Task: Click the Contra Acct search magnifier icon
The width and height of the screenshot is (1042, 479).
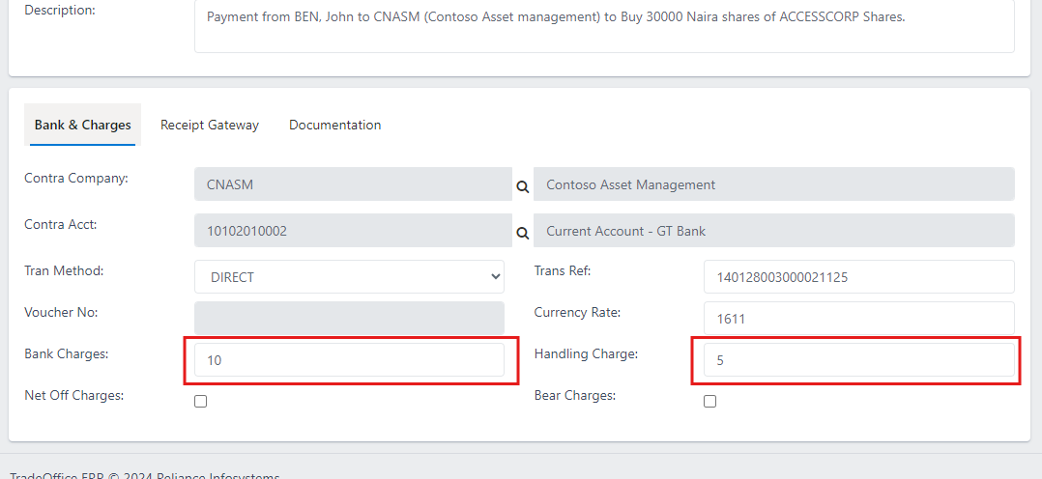Action: click(x=522, y=233)
